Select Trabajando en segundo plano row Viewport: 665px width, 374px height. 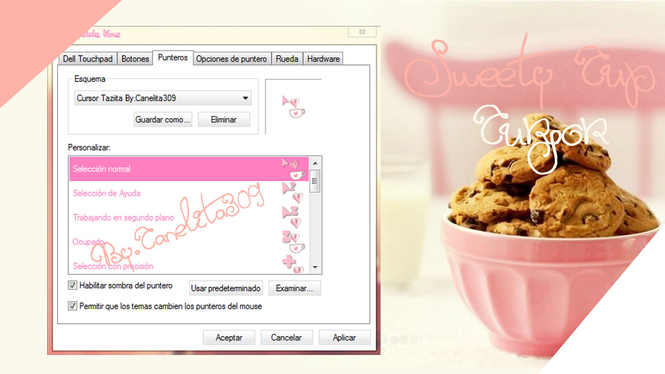pyautogui.click(x=189, y=217)
